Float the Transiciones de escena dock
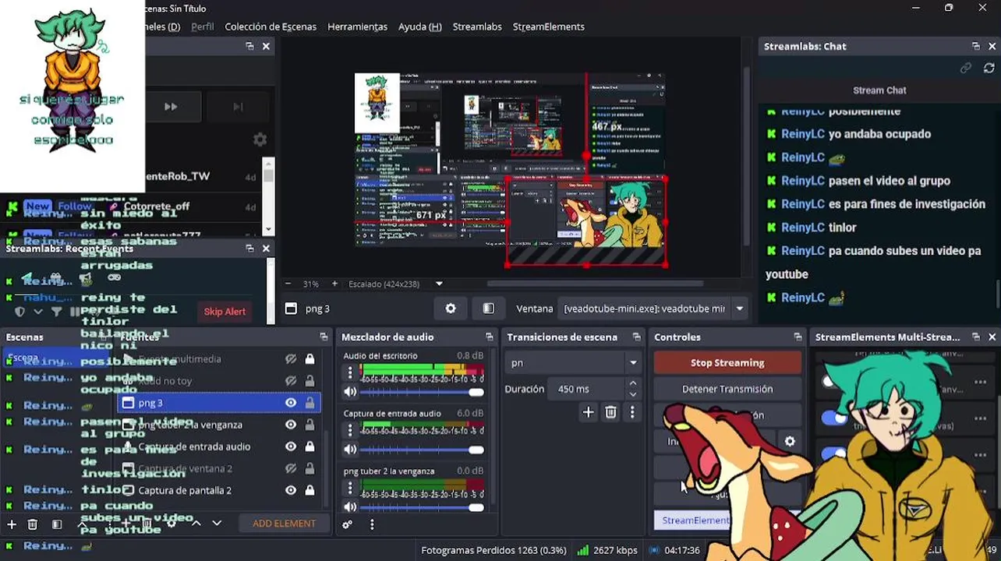Screen dimensions: 1001x561 (636, 337)
